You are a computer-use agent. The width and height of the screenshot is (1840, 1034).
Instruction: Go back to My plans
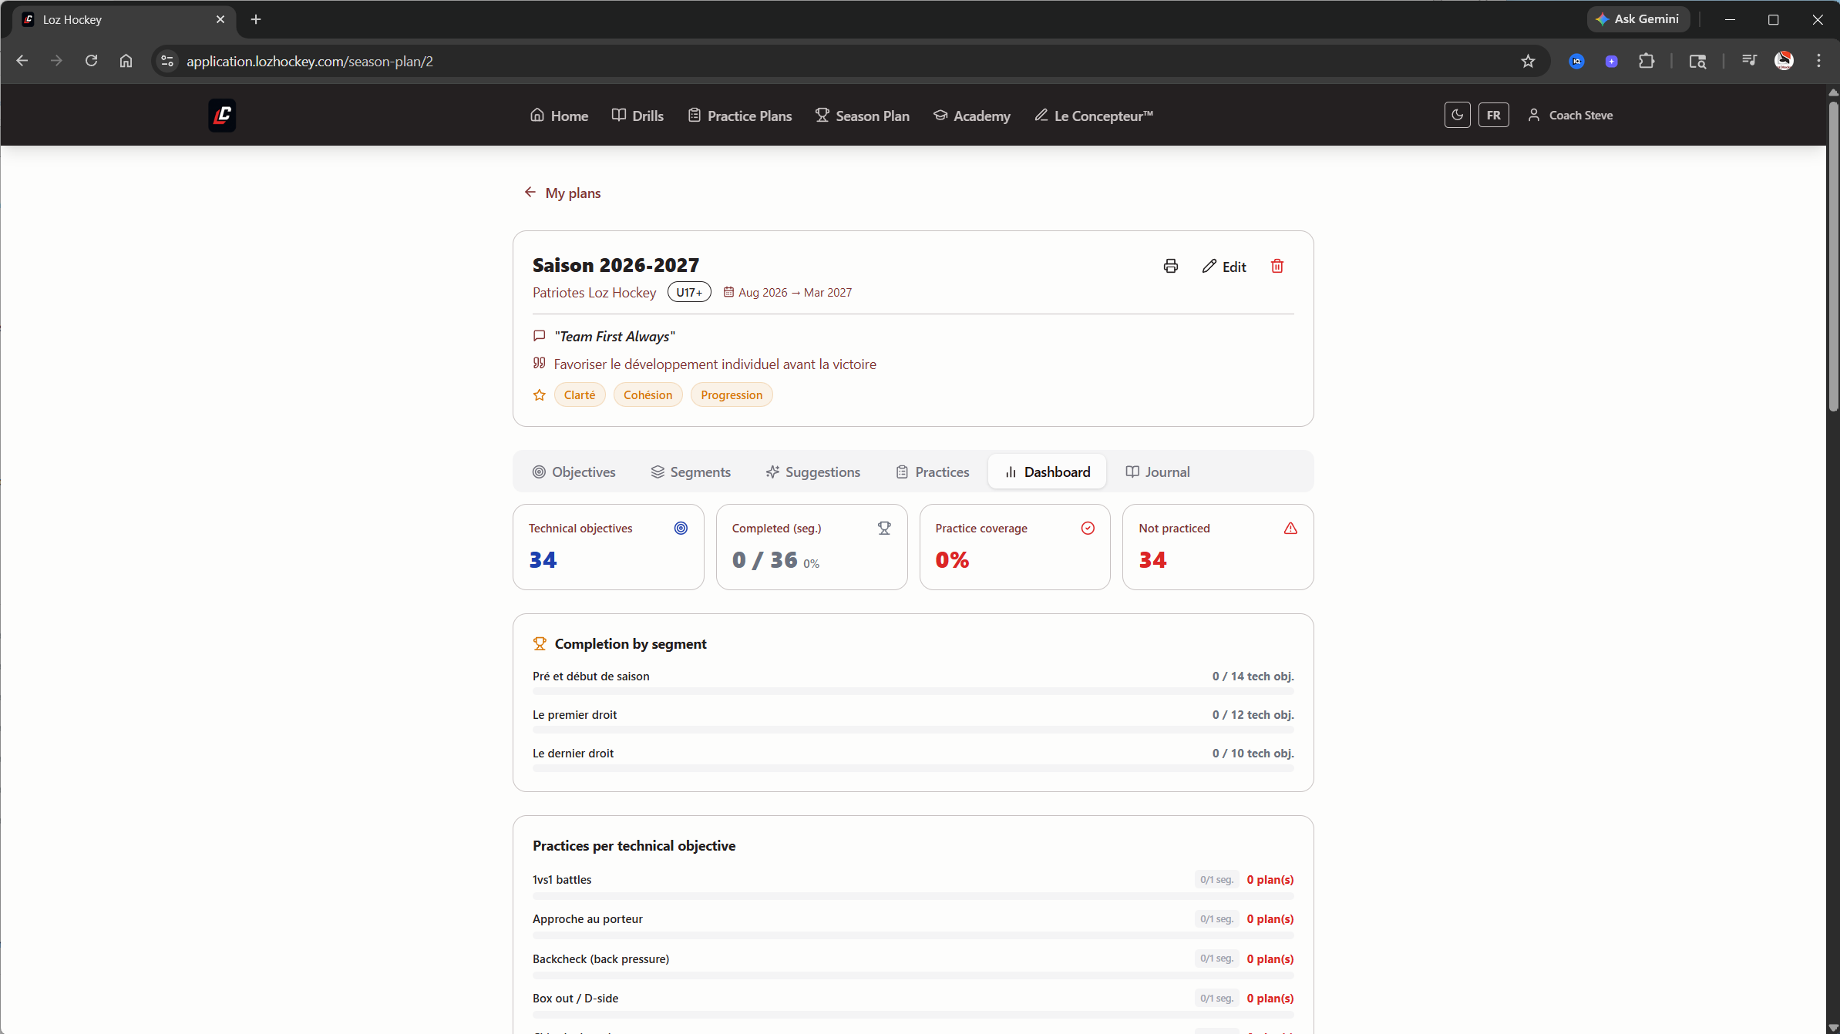(563, 193)
